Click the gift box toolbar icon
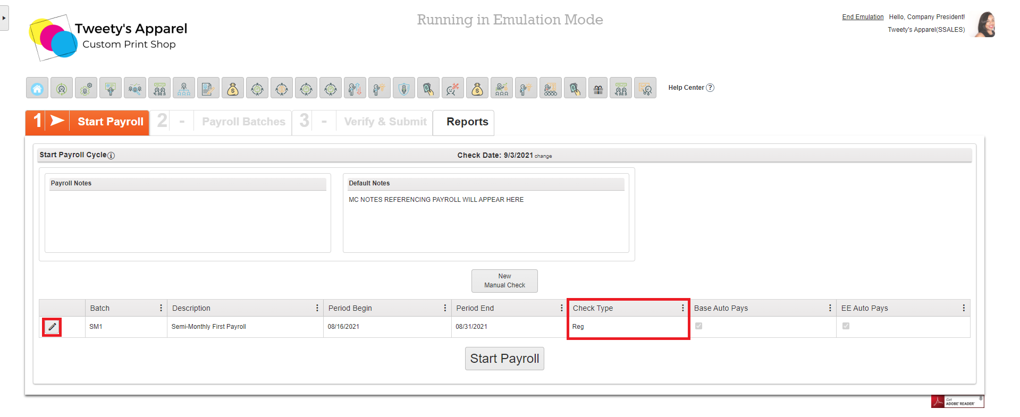The image size is (1020, 417). pos(598,88)
